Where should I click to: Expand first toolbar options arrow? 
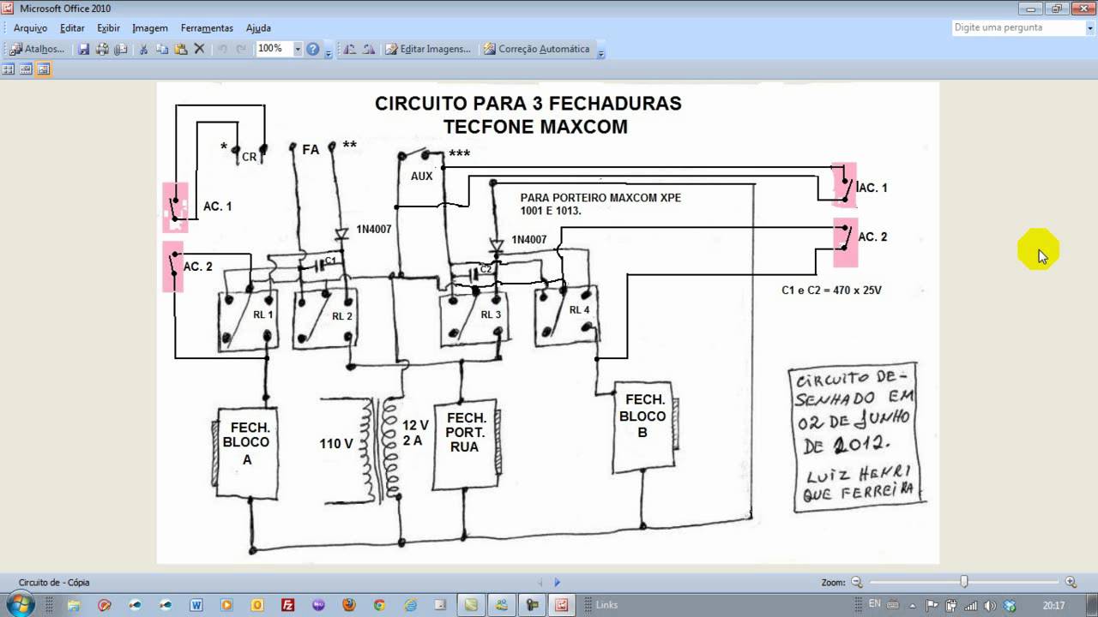[x=329, y=51]
